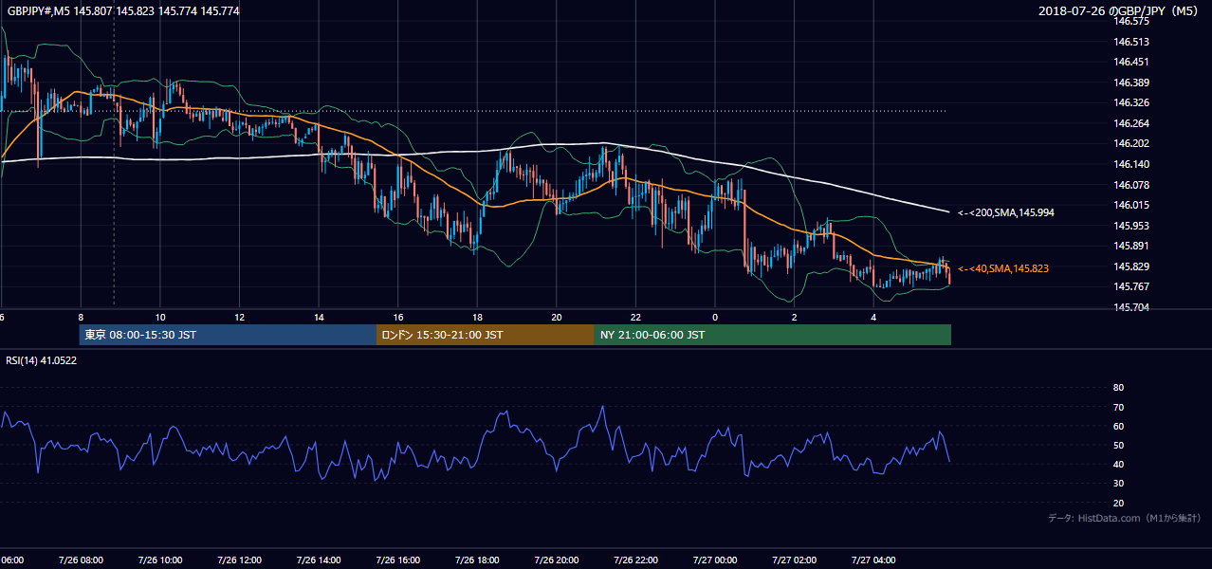1212x569 pixels.
Task: Click price level 146.140 on axis
Action: (x=1132, y=164)
